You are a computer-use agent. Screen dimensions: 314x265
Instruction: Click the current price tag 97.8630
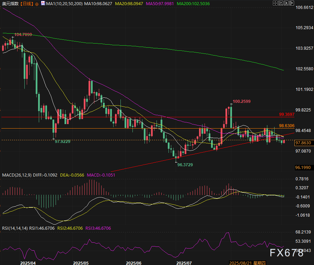(303, 142)
